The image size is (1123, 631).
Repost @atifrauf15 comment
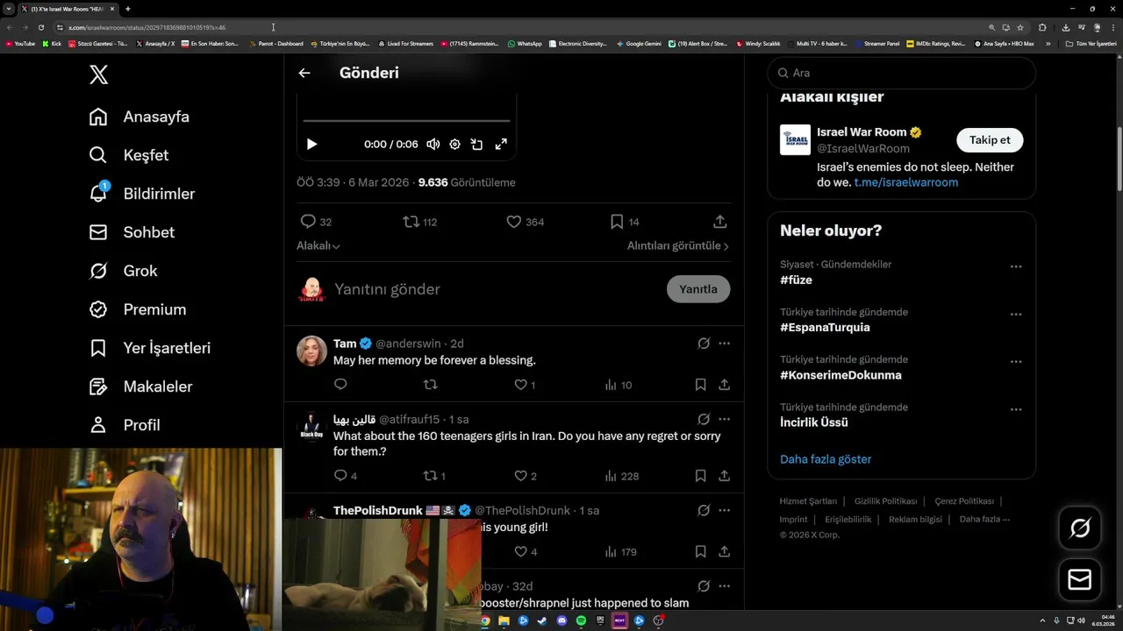(434, 476)
